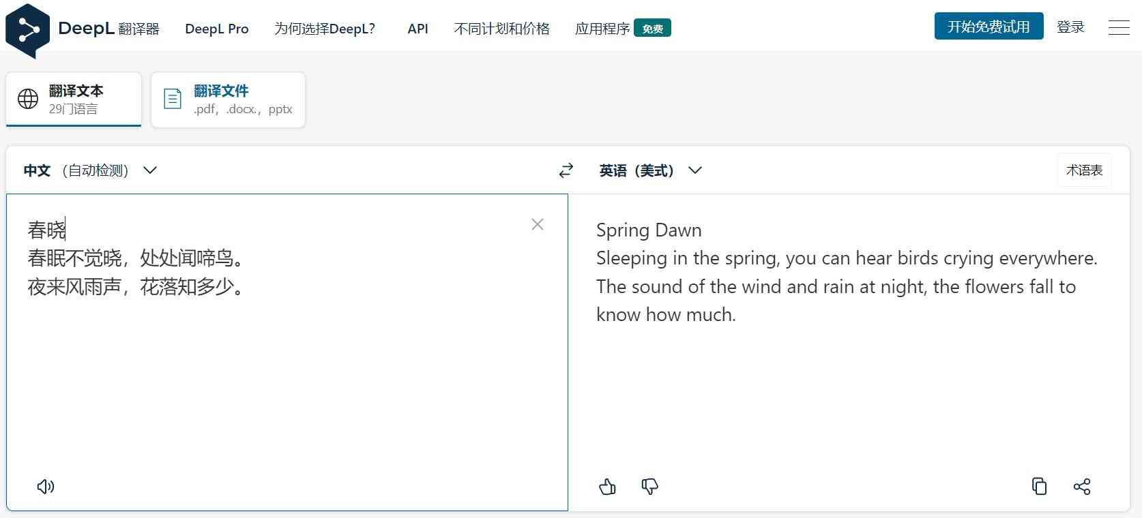Viewport: 1142px width, 518px height.
Task: Share the translation result
Action: pyautogui.click(x=1081, y=486)
